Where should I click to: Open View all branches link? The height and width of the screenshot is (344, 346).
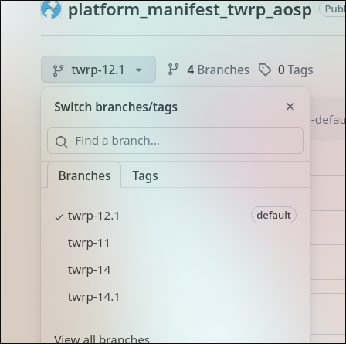click(102, 339)
